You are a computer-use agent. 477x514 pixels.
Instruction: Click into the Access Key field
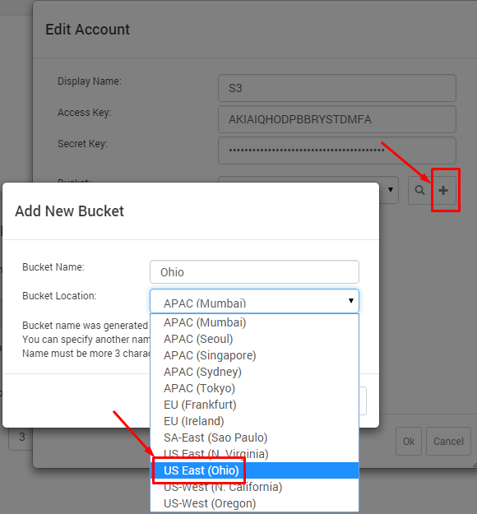337,119
